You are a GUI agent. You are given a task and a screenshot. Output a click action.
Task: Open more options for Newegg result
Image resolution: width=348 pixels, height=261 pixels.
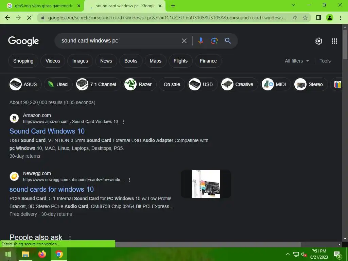click(129, 180)
